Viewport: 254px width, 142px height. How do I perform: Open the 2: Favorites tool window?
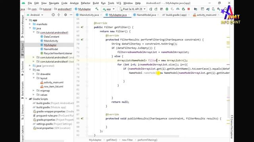(x=23, y=68)
